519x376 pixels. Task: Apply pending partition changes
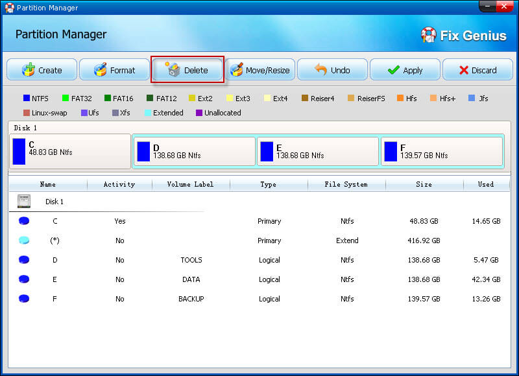click(x=405, y=70)
